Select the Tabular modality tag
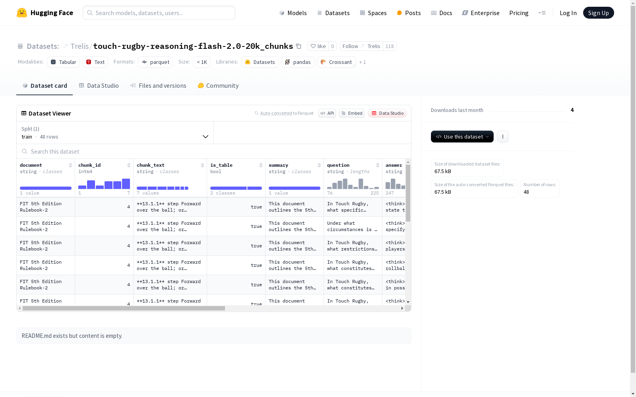Viewport: 636px width, 397px height. [x=64, y=62]
